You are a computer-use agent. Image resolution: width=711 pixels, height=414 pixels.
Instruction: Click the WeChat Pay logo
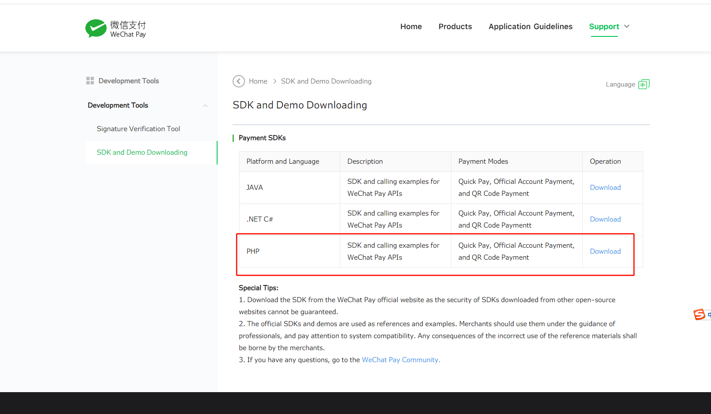coord(116,29)
